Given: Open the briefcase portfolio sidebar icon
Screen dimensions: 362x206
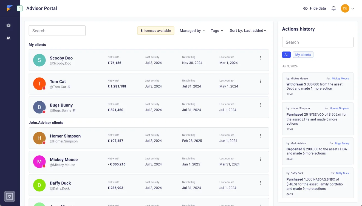Looking at the screenshot, I should (9, 25).
